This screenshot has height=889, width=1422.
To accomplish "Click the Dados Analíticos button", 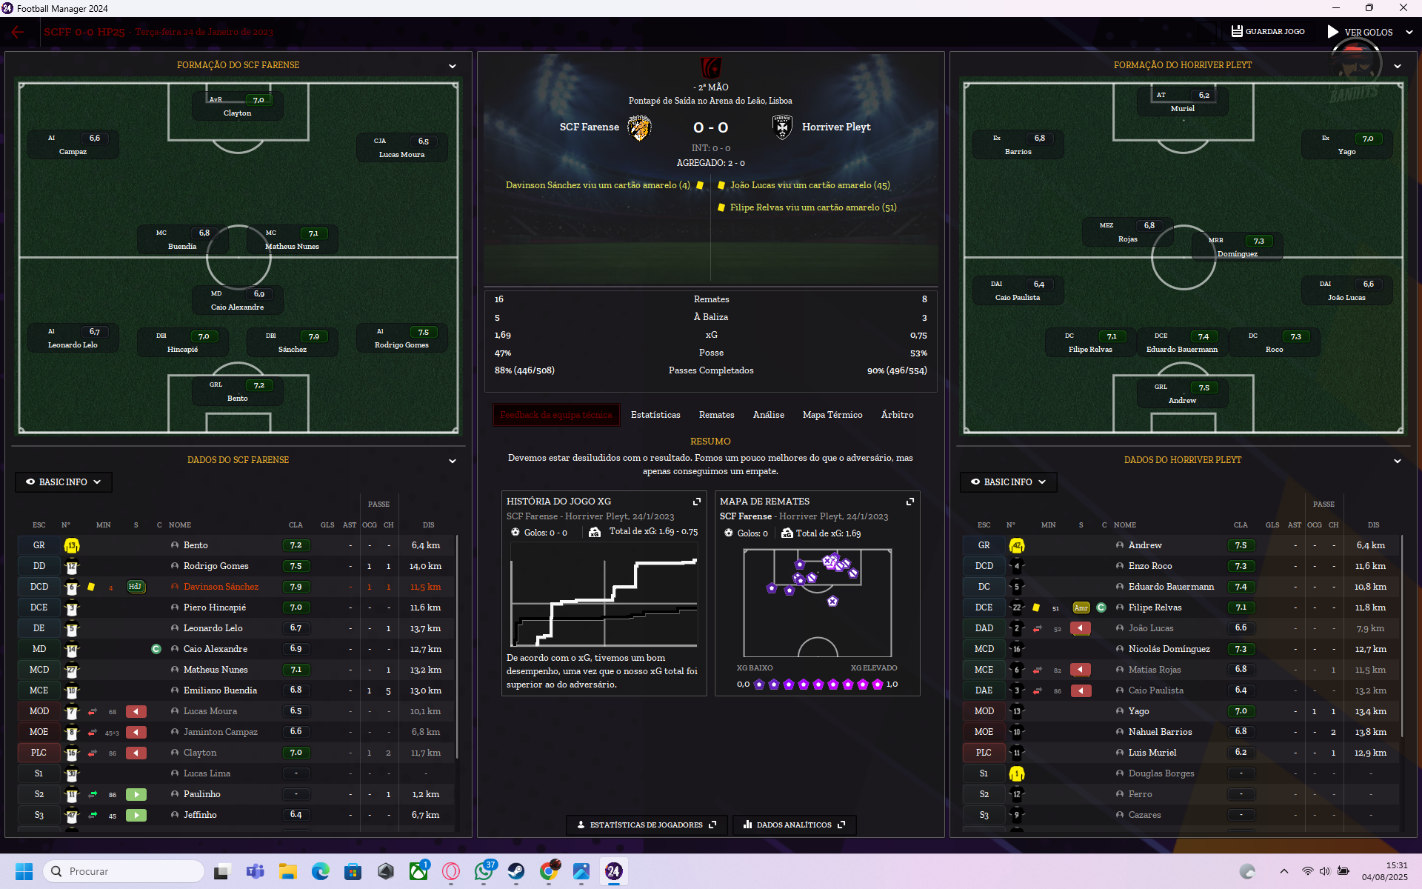I will pos(794,825).
